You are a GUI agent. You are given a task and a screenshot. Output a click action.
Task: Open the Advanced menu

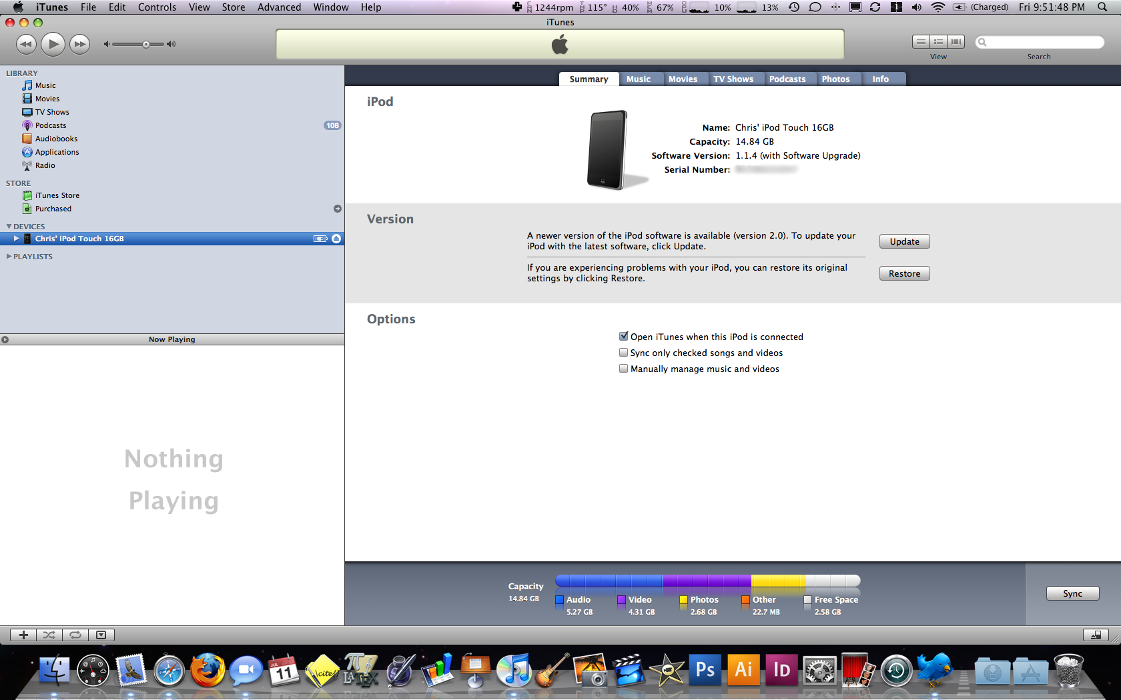click(279, 7)
